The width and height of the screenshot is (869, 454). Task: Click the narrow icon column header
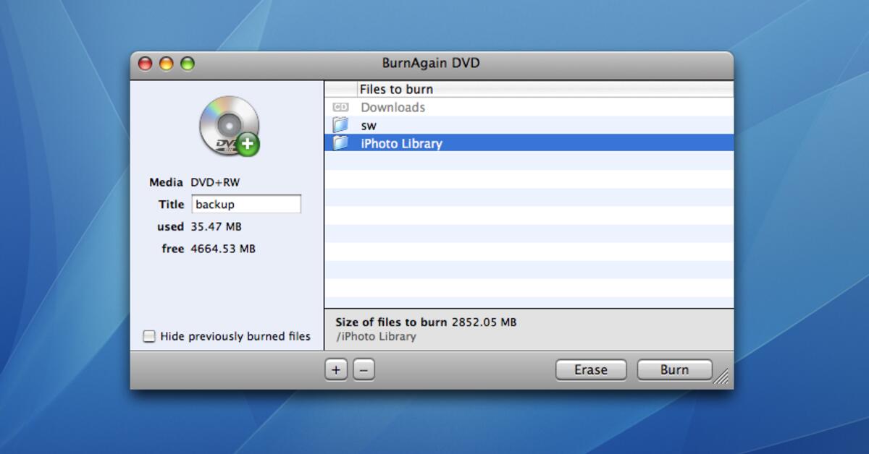coord(340,89)
